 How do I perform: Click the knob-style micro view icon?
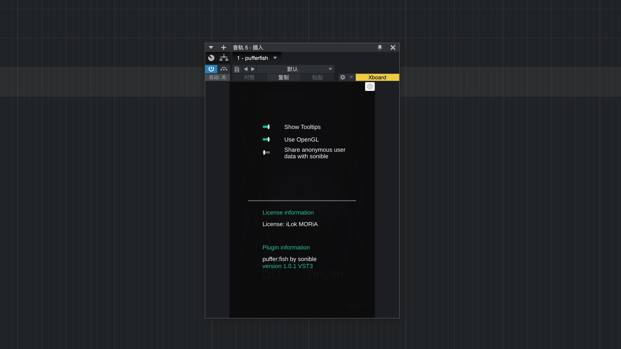(x=211, y=58)
